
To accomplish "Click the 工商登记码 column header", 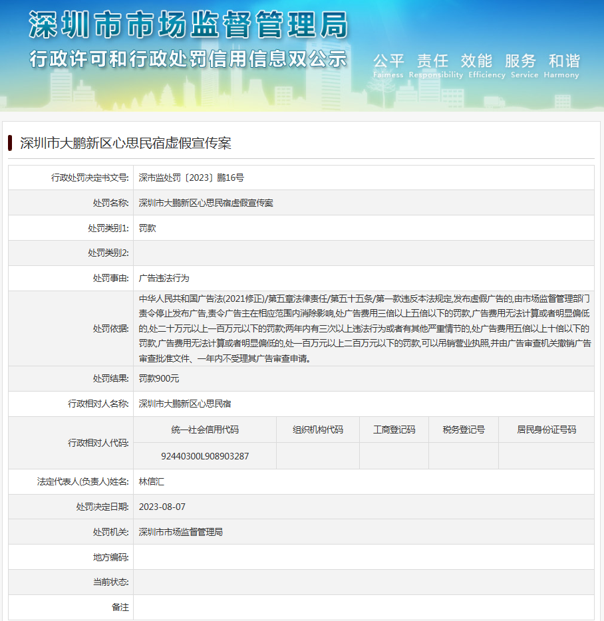I will 394,430.
